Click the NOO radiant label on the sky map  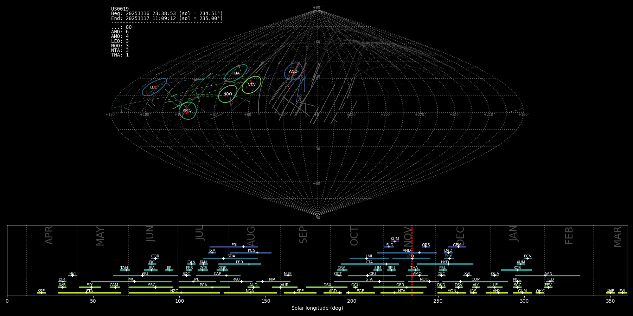[x=228, y=94]
